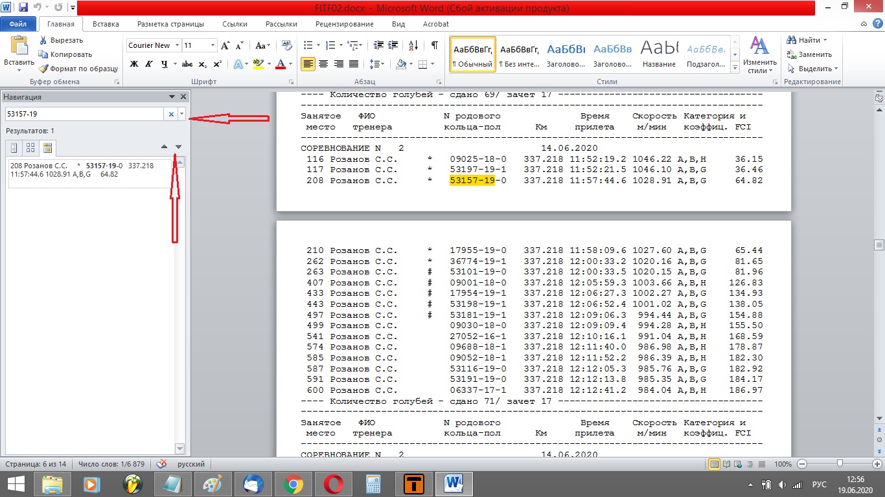The image size is (885, 497).
Task: Select the search result for 208 Розанов С.С.
Action: [89, 174]
